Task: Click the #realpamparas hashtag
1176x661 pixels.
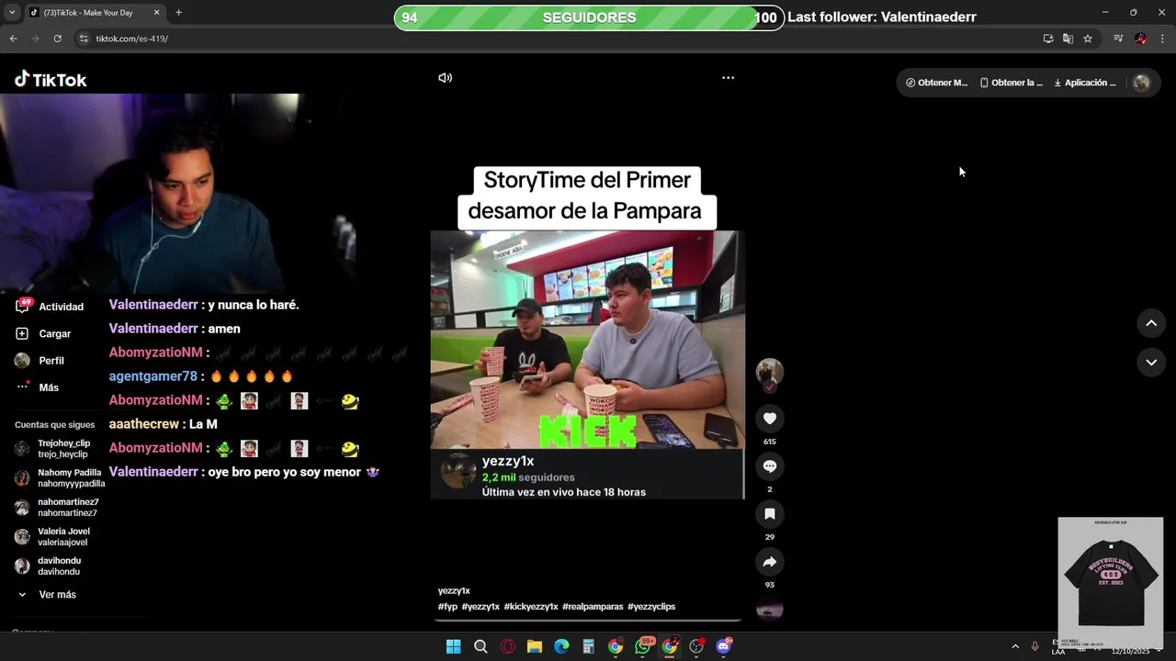Action: [593, 607]
